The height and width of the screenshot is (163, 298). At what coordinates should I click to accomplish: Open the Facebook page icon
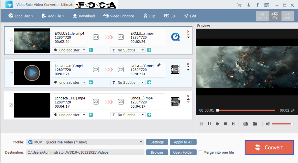click(257, 5)
